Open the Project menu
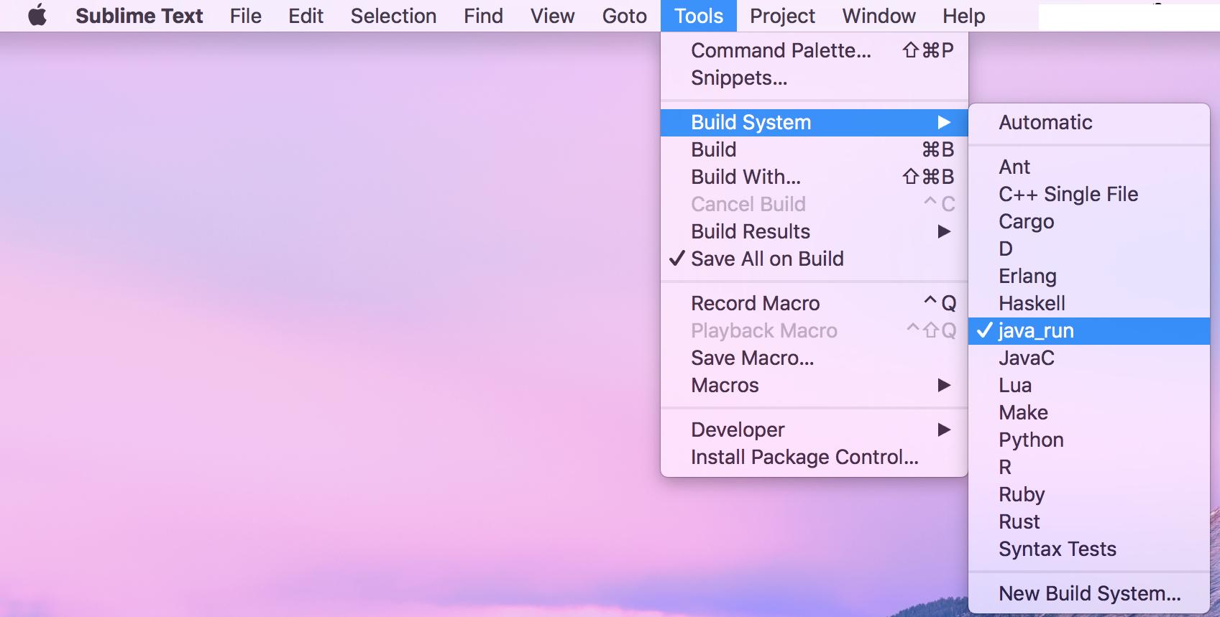This screenshot has height=617, width=1220. click(x=782, y=16)
